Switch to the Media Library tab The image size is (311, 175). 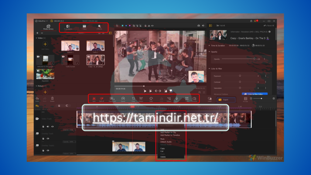click(x=48, y=27)
